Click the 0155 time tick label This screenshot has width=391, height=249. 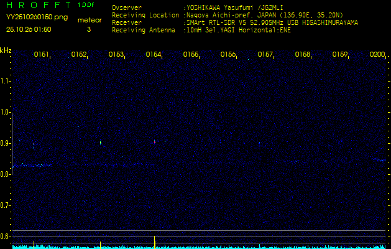click(191, 55)
